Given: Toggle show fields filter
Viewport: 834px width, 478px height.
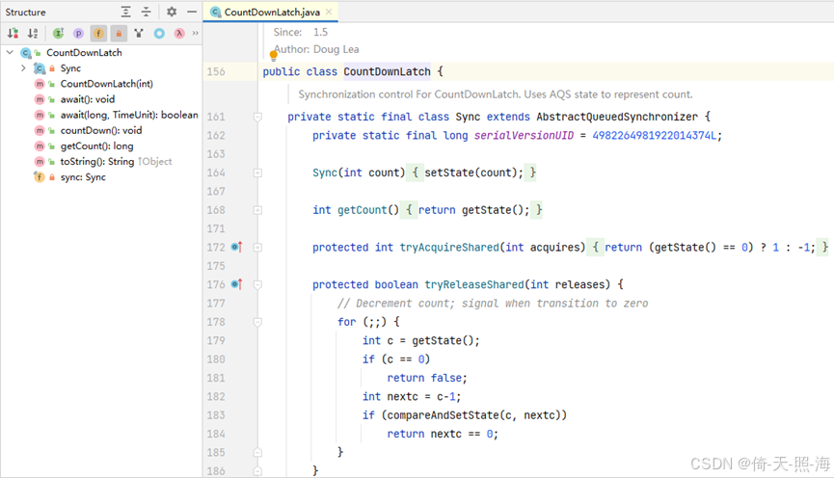Looking at the screenshot, I should pyautogui.click(x=98, y=34).
